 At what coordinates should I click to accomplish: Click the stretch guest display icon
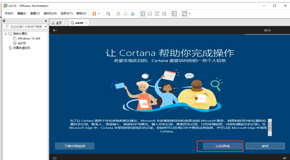pyautogui.click(x=184, y=14)
